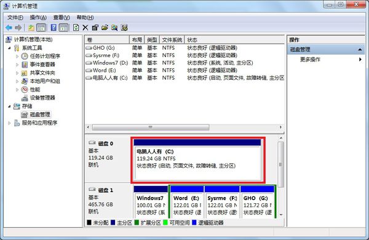Click disk graphic pane scroll-up arrow

coord(281,138)
